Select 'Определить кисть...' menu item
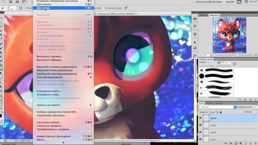The image size is (258, 145). [x=63, y=91]
